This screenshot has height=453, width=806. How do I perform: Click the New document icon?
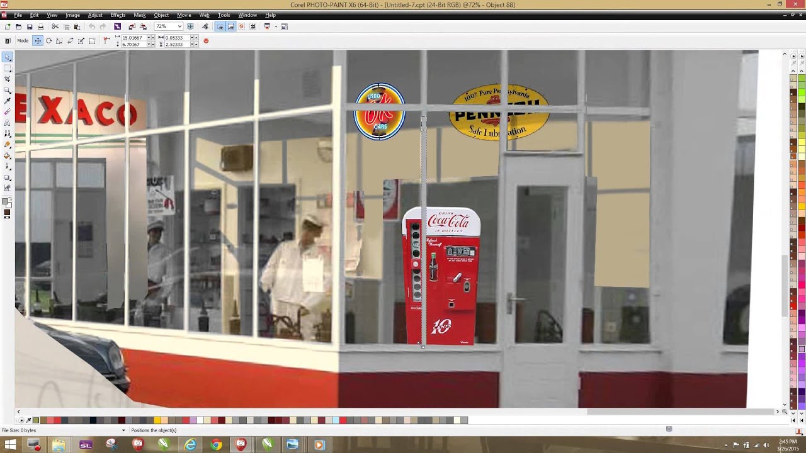point(8,26)
